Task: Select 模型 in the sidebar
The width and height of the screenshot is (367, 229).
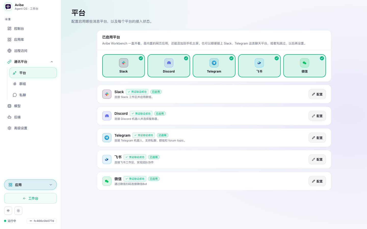Action: [30, 106]
